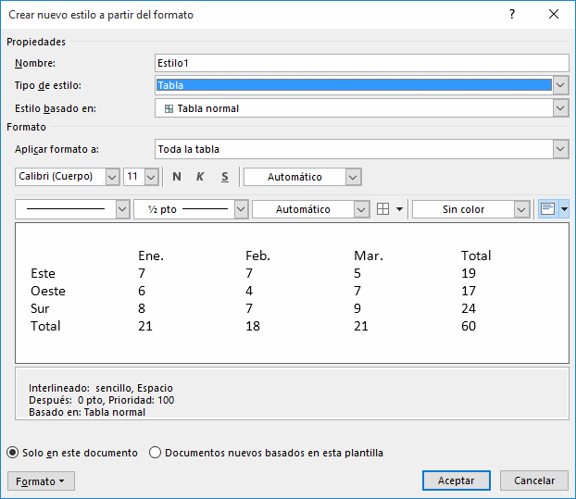
Task: Toggle italic (K) formatting
Action: pyautogui.click(x=200, y=177)
